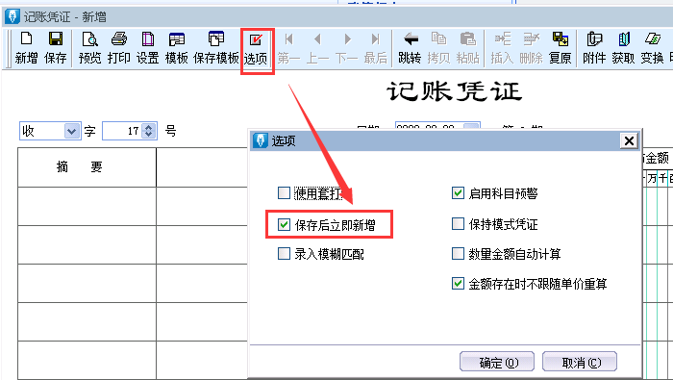Click the 粘贴 (Paste) icon
673x380 pixels.
pyautogui.click(x=467, y=48)
